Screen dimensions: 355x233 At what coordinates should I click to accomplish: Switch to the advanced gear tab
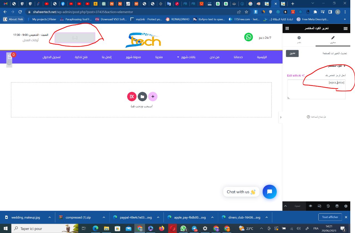click(x=299, y=39)
